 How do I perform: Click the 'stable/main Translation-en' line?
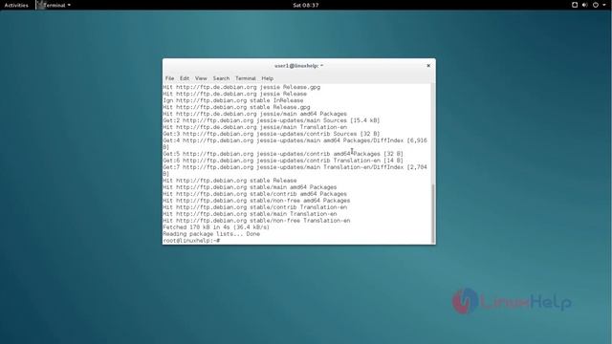[250, 214]
